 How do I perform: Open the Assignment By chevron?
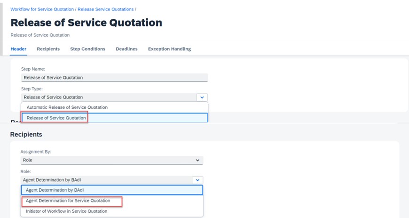197,160
